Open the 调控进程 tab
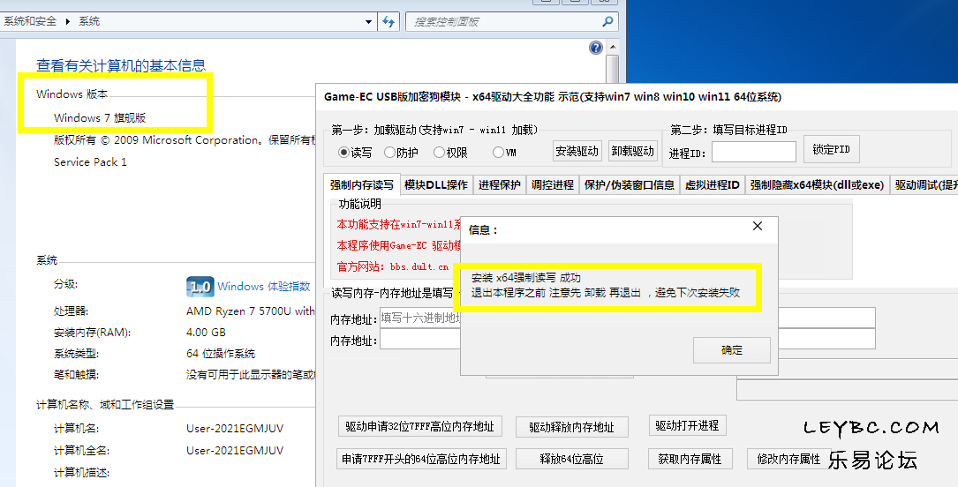The height and width of the screenshot is (487, 958). 553,185
